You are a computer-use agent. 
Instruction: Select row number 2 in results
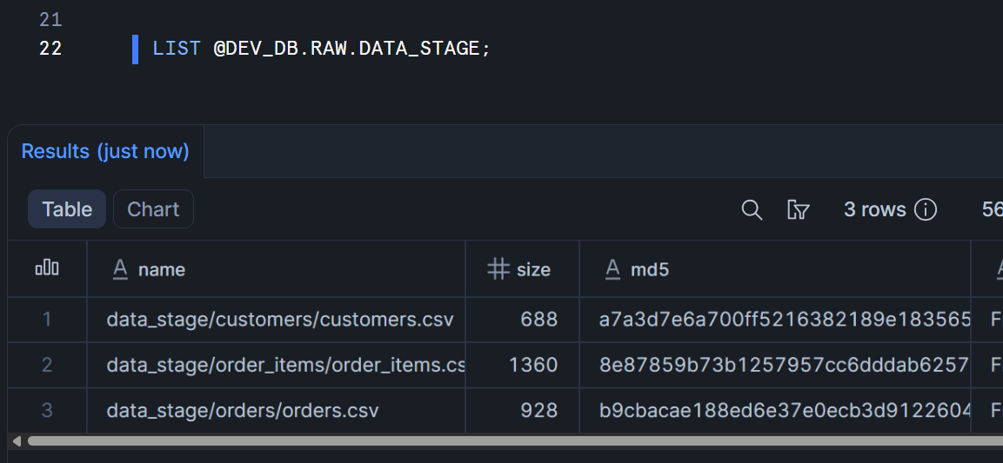[47, 365]
